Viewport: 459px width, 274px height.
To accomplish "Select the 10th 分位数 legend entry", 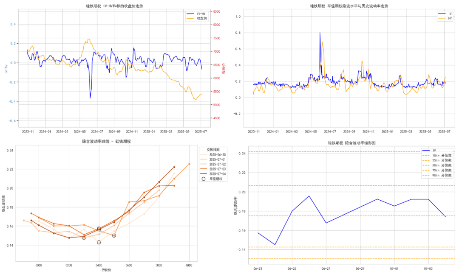I will 437,156.
